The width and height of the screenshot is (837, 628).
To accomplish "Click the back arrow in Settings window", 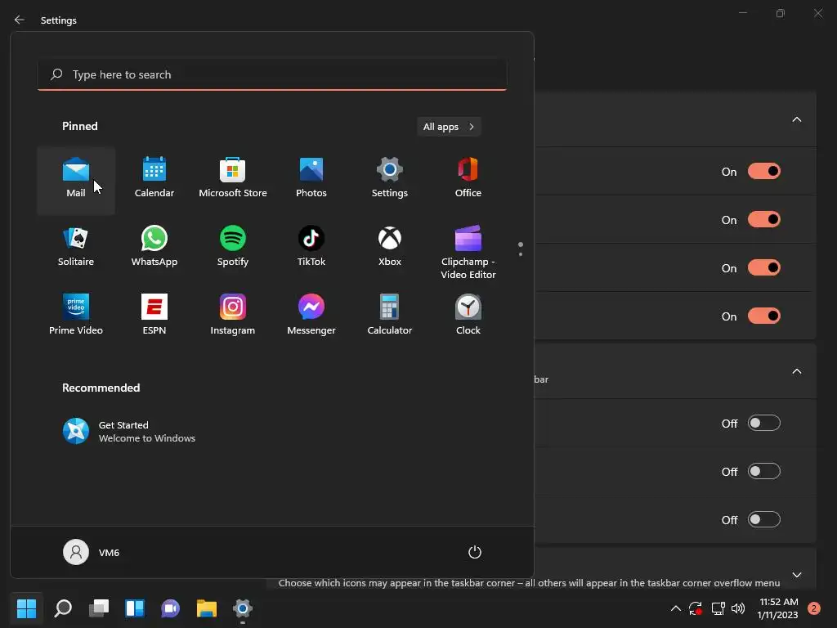I will [x=20, y=20].
